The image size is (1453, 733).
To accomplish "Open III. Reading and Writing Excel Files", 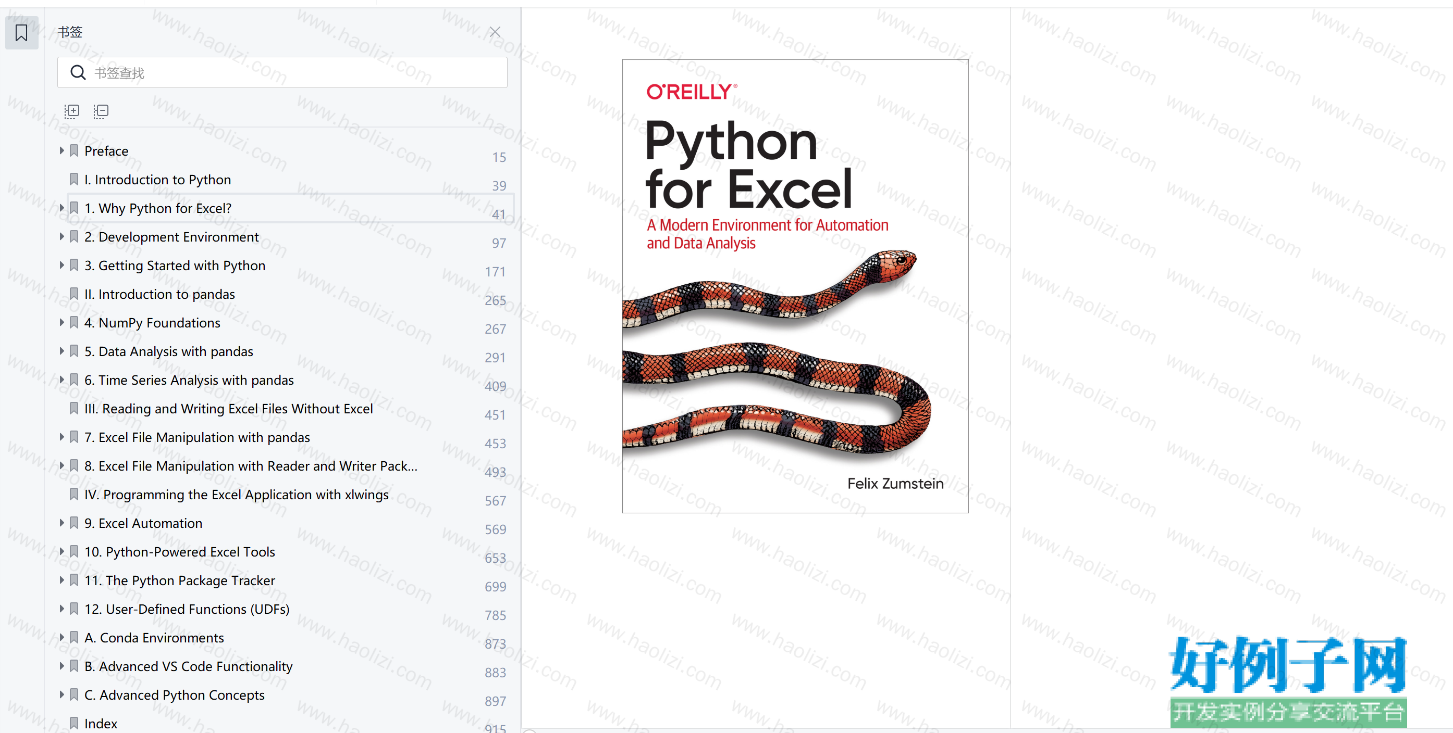I will 228,409.
